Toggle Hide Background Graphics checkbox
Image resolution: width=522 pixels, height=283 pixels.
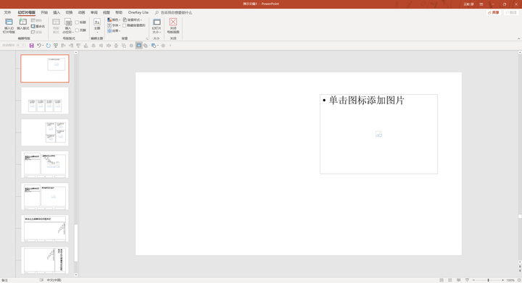(124, 25)
